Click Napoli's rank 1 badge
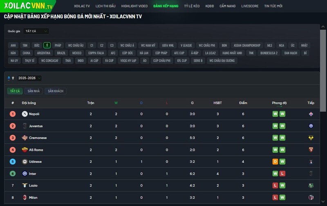 pos(13,114)
